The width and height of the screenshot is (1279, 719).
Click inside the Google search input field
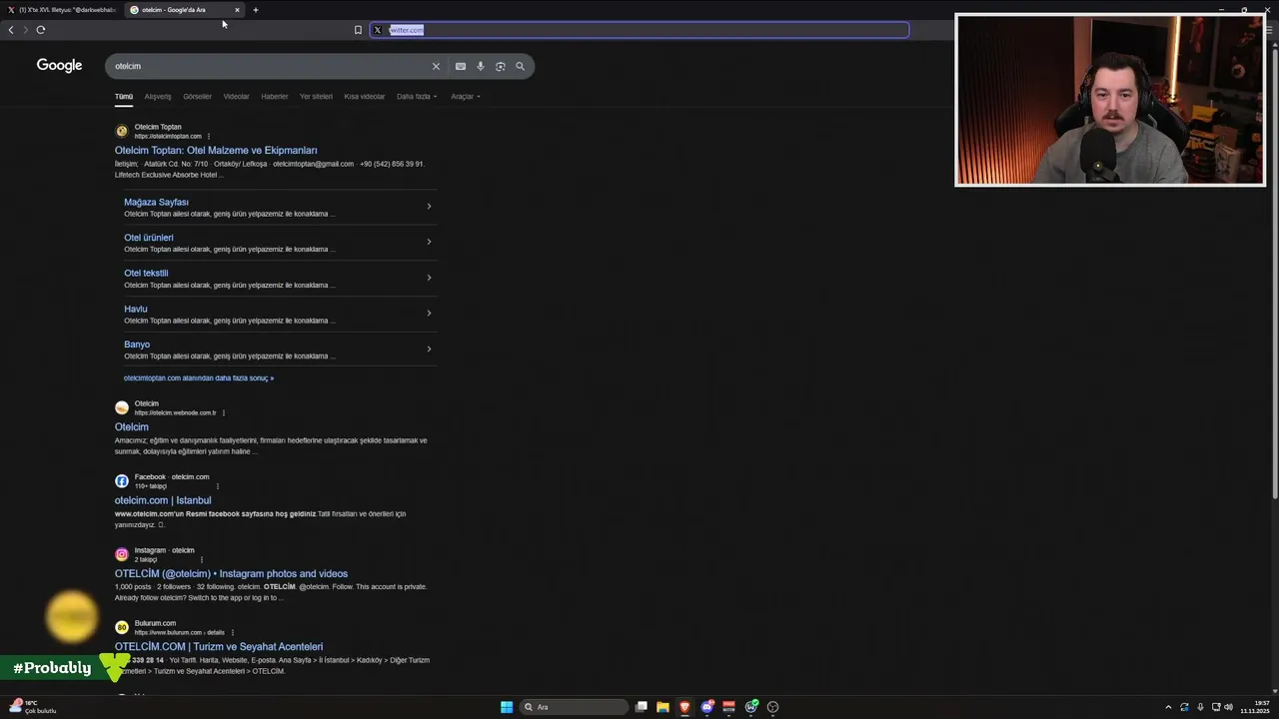coord(270,66)
